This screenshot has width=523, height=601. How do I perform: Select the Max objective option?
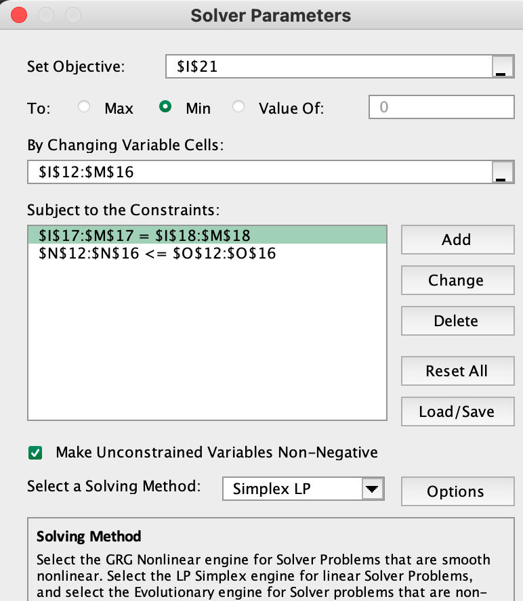(x=85, y=108)
